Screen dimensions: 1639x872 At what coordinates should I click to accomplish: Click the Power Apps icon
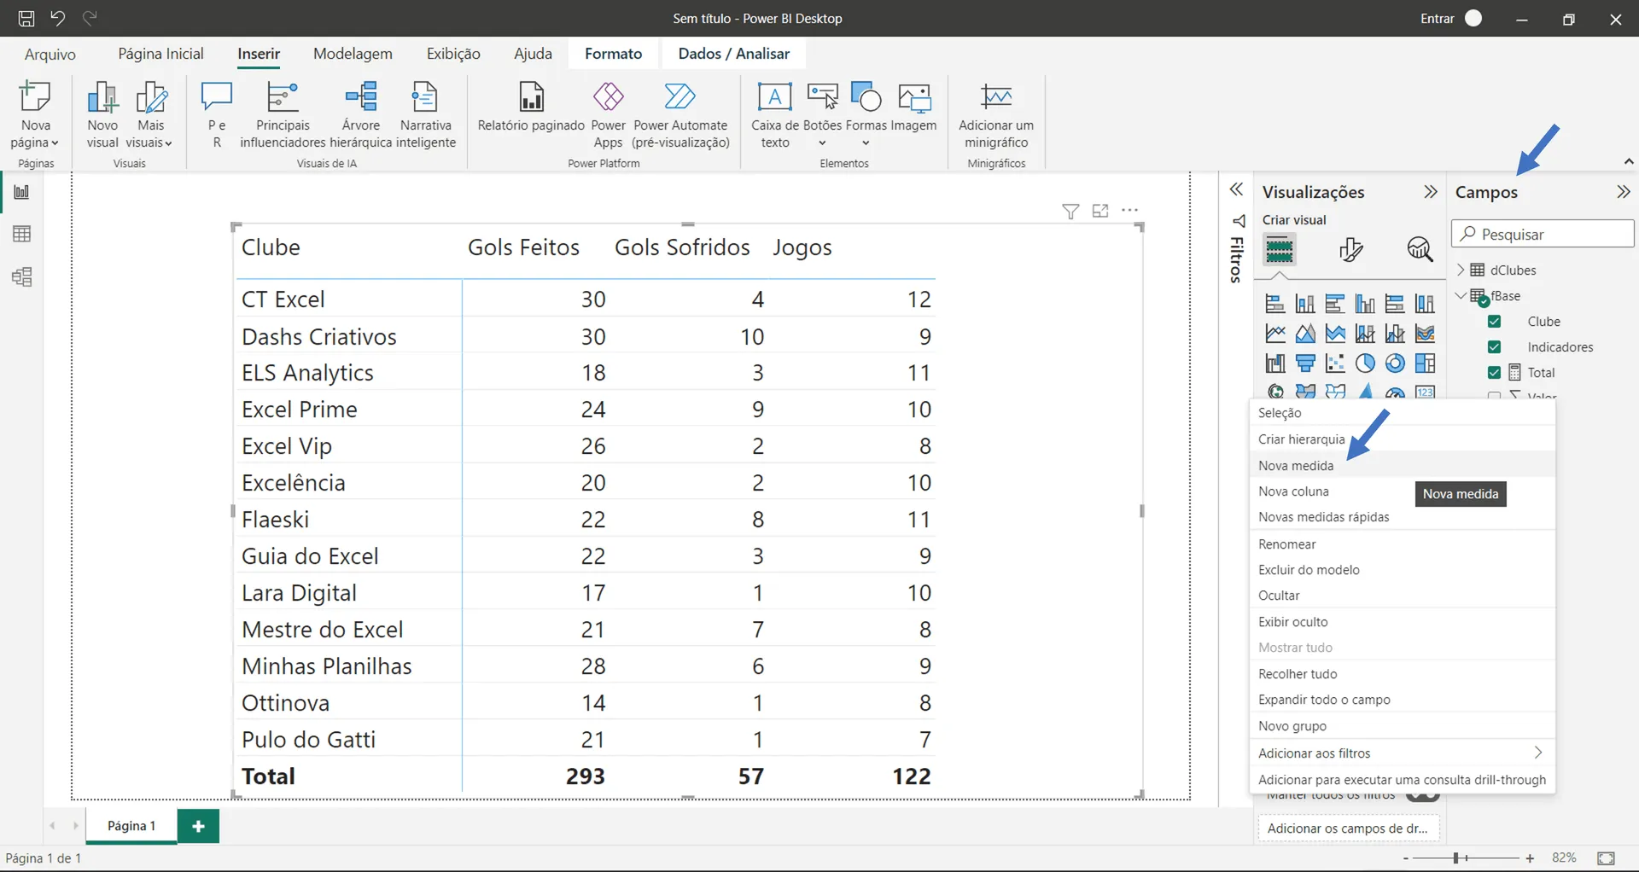[609, 96]
